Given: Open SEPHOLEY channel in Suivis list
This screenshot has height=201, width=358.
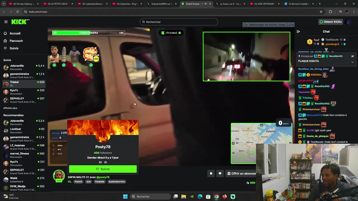Looking at the screenshot, I should pos(24,100).
